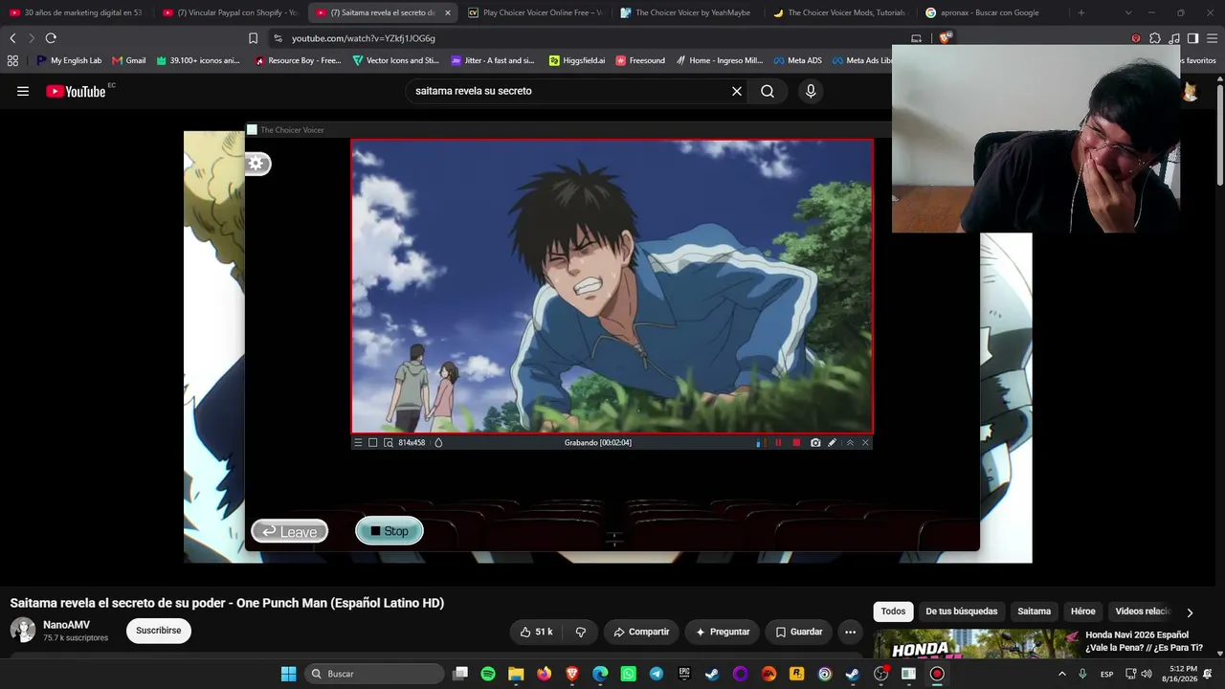Screen dimensions: 1225x689
Task: Subscribe to NanoAMV with Suscribirse
Action: coord(159,631)
